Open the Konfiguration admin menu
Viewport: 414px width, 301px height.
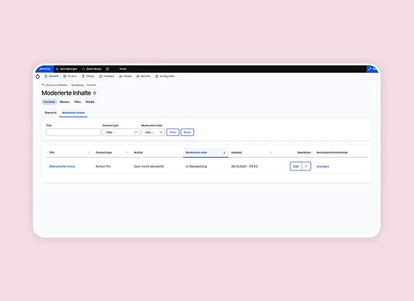click(165, 76)
